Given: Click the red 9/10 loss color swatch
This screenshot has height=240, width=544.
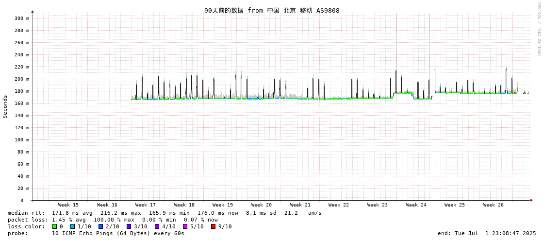Looking at the screenshot, I should (213, 226).
